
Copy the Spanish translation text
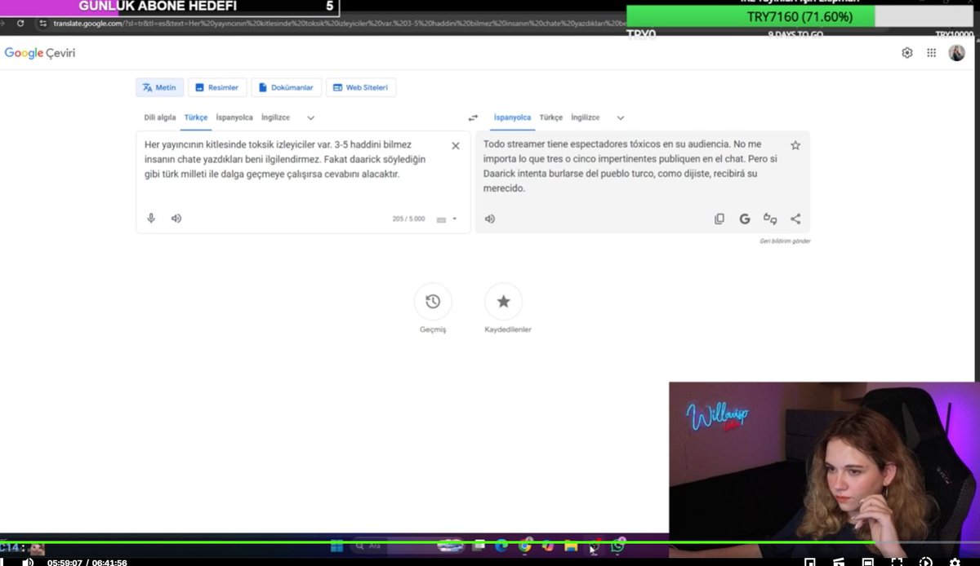point(719,219)
